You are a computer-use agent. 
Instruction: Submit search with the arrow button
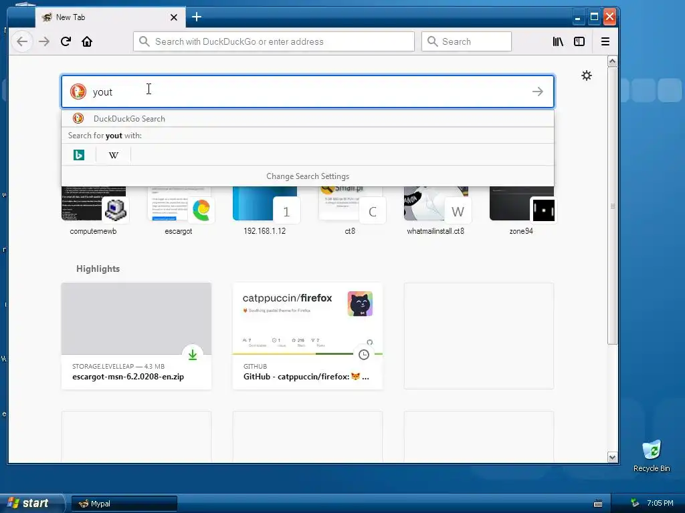[x=538, y=92]
